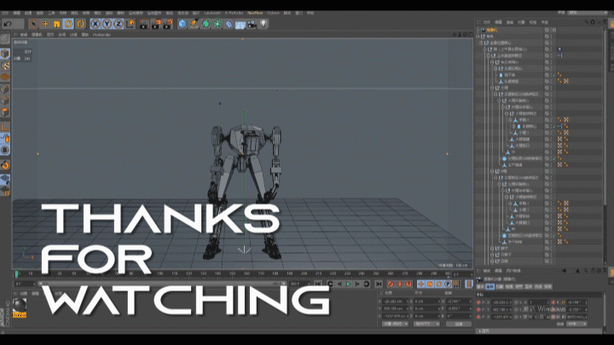Open the ProRender viewport menu
This screenshot has height=345, width=614.
point(101,35)
